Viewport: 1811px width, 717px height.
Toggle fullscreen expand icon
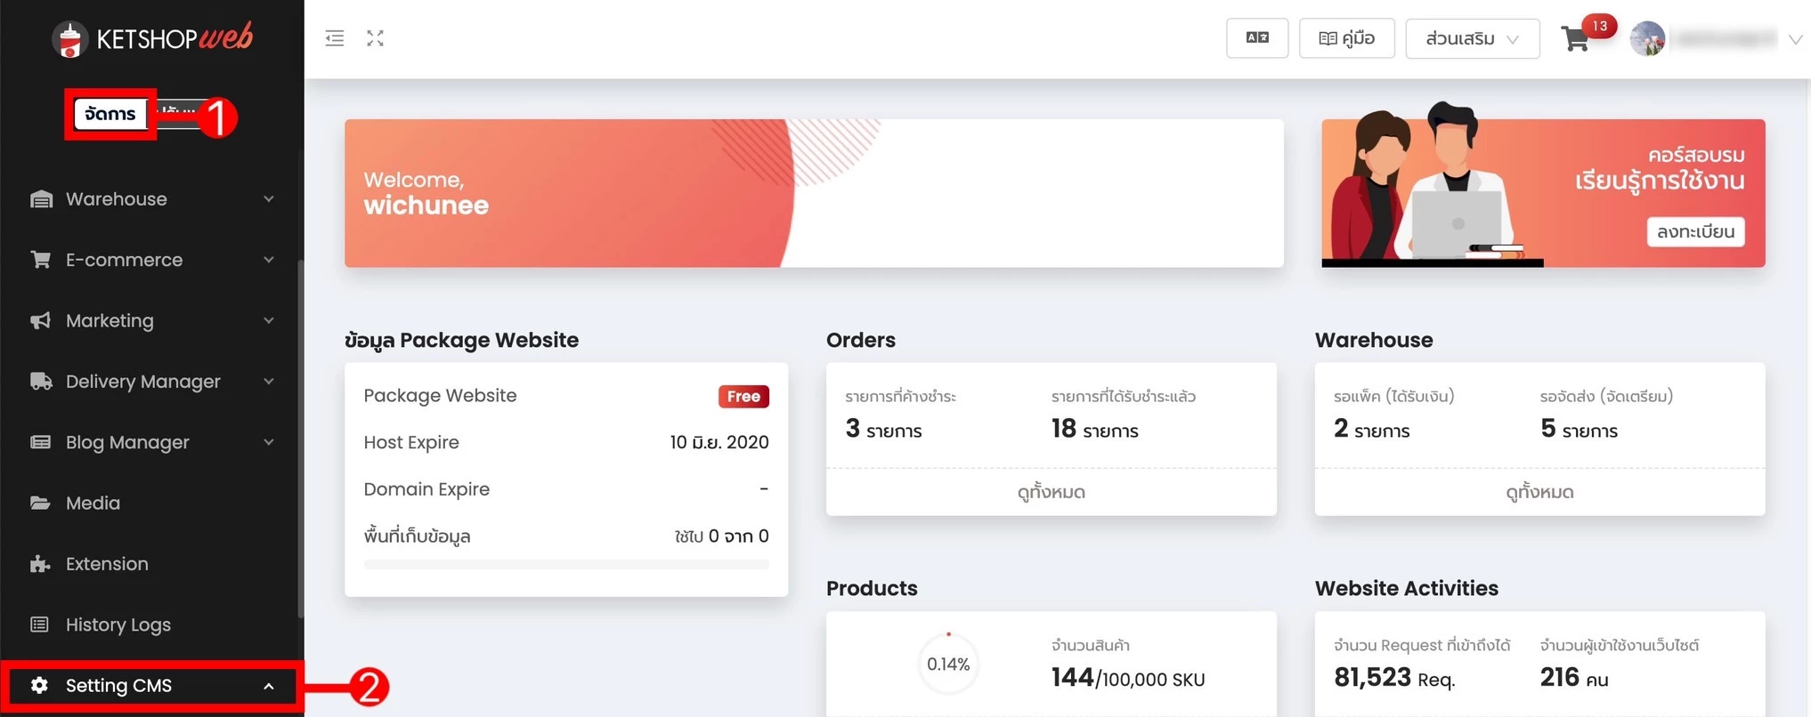376,38
